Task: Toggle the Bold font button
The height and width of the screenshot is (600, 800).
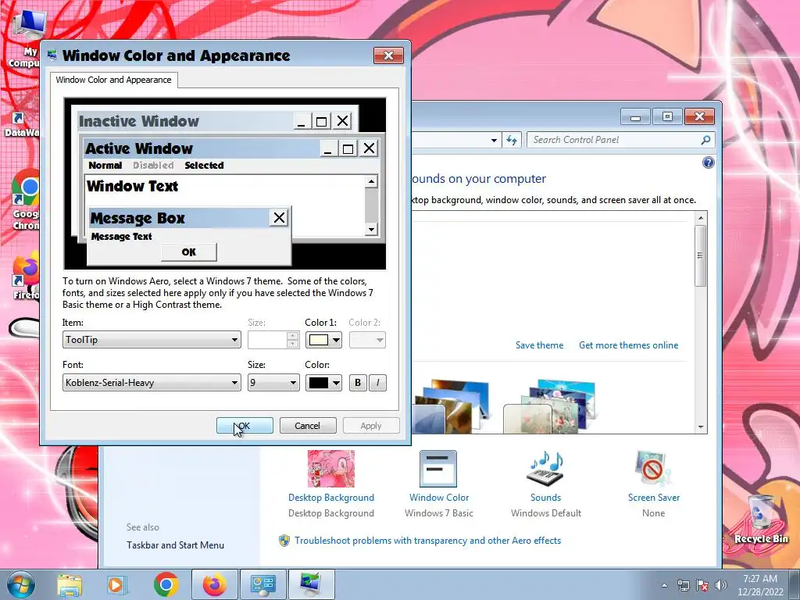Action: (x=358, y=383)
